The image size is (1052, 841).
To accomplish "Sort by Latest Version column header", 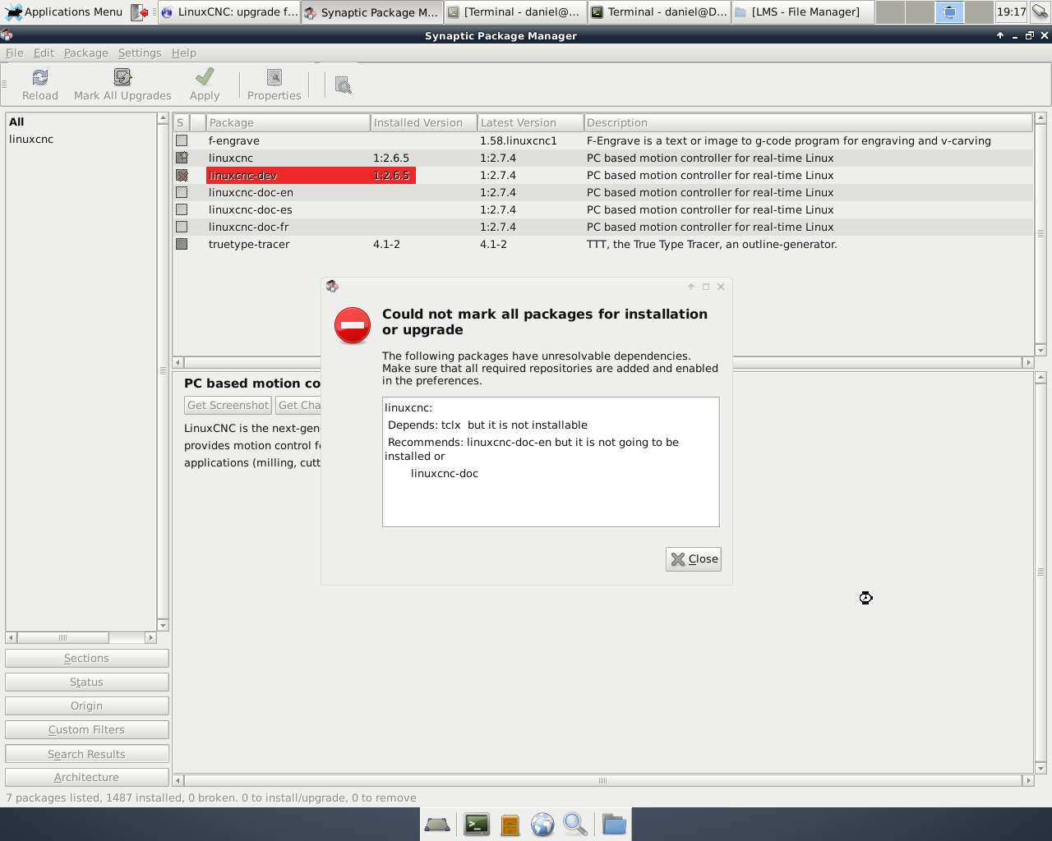I will (x=531, y=122).
